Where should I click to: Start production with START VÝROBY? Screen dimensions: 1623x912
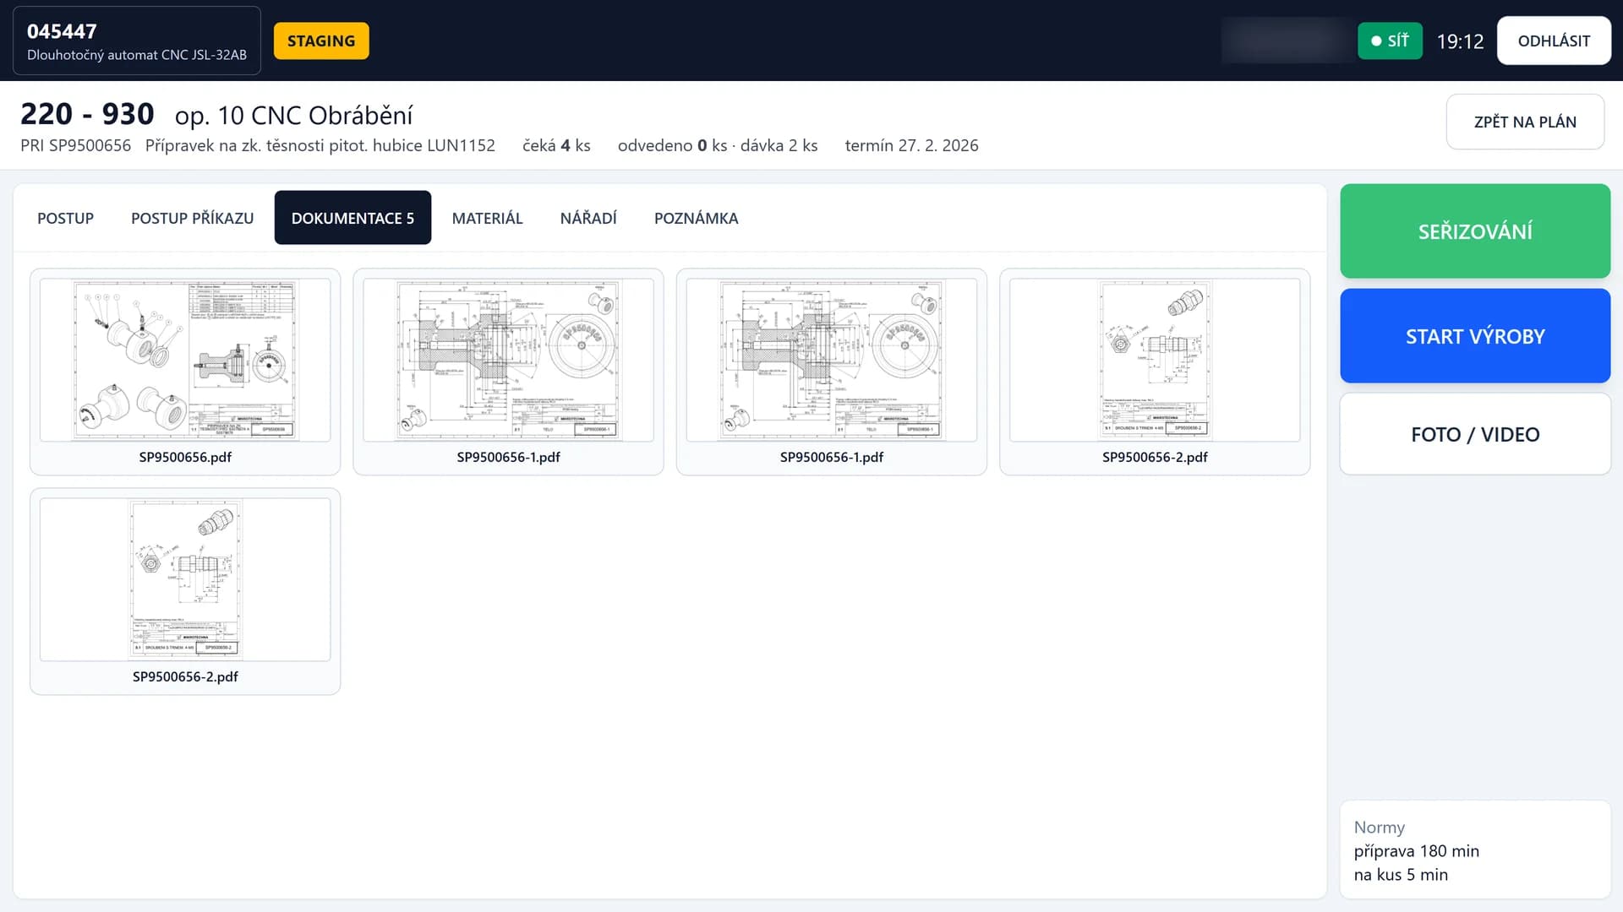(x=1475, y=336)
